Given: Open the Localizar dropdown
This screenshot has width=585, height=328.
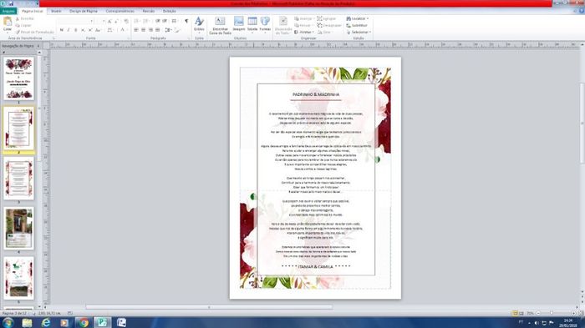Looking at the screenshot, I should tap(358, 18).
